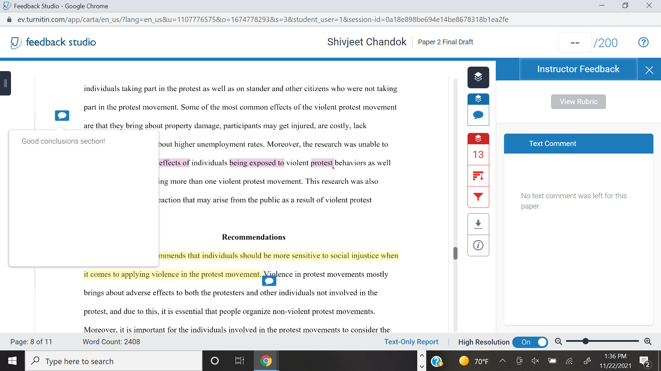Select the Text Comment header
661x371 pixels.
pyautogui.click(x=578, y=144)
